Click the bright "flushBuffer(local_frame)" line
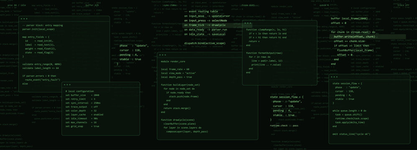The height and width of the screenshot is (150, 417). click(355, 50)
